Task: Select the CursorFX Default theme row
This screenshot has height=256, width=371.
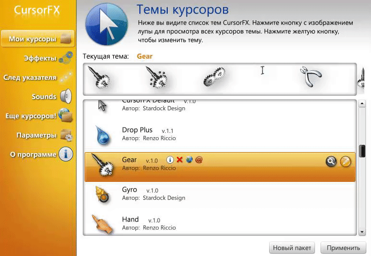Action: (220, 110)
